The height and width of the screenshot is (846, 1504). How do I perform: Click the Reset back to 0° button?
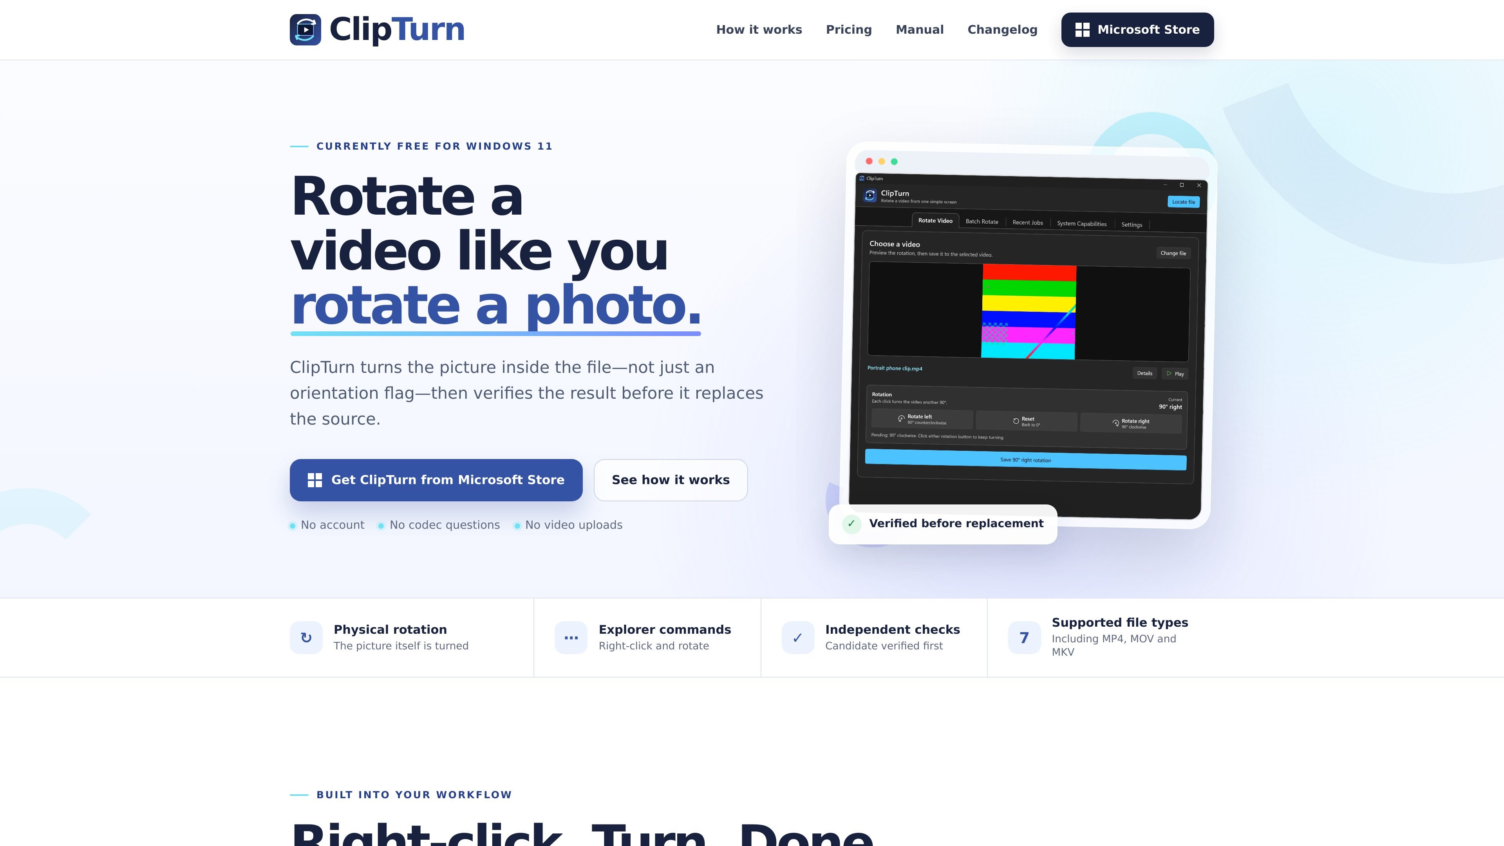[x=1027, y=421]
